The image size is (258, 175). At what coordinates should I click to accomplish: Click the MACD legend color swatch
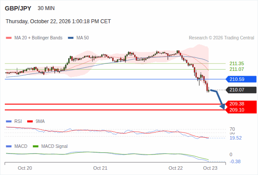(9, 147)
